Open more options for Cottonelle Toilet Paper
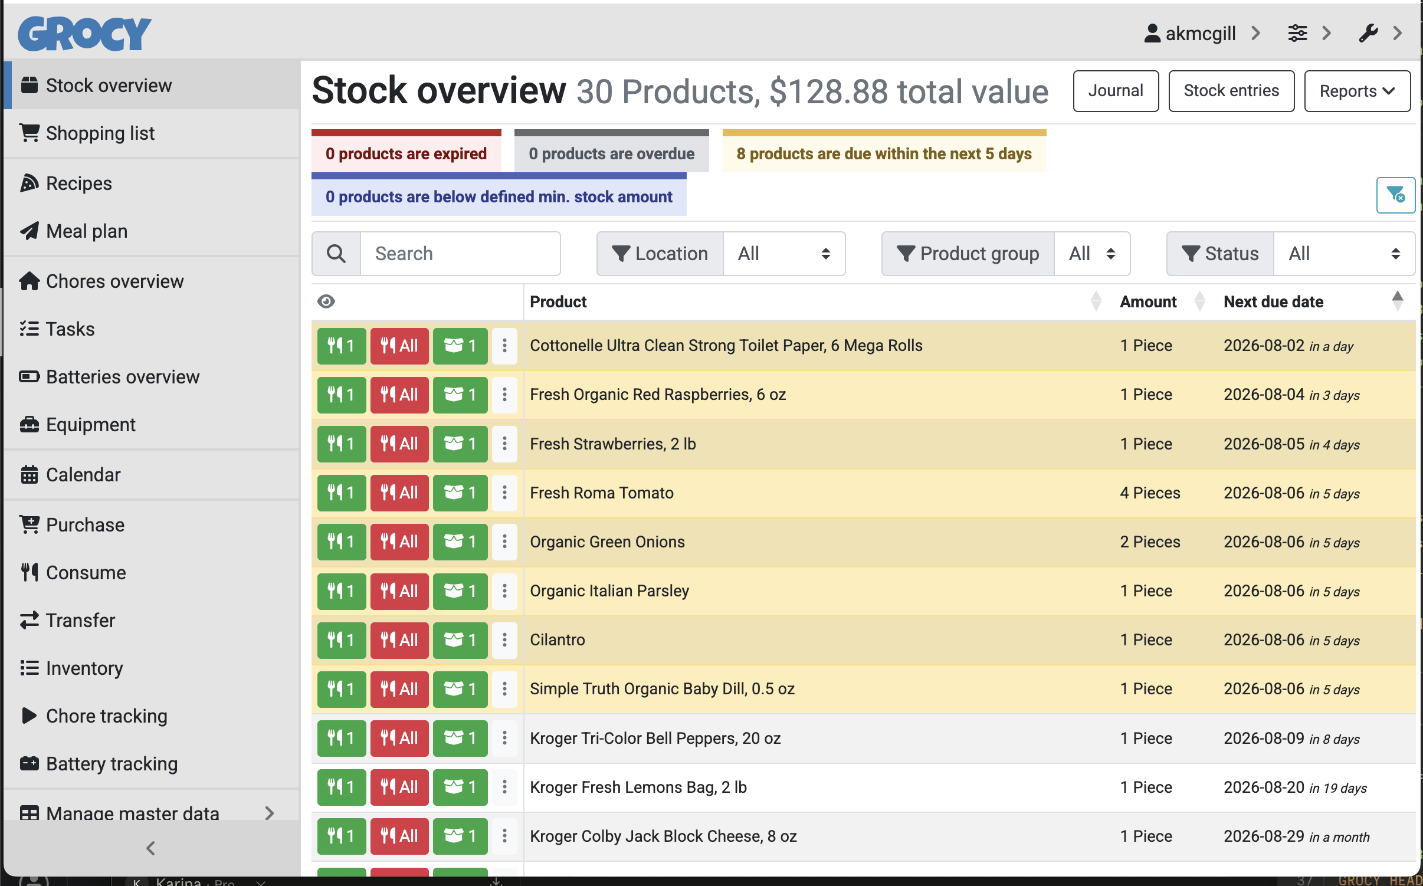 [x=504, y=346]
